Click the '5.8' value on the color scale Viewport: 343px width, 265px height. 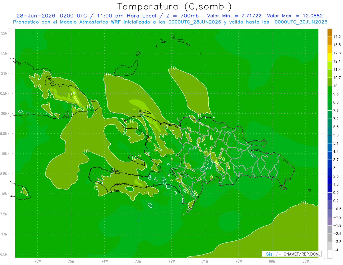[x=336, y=135]
